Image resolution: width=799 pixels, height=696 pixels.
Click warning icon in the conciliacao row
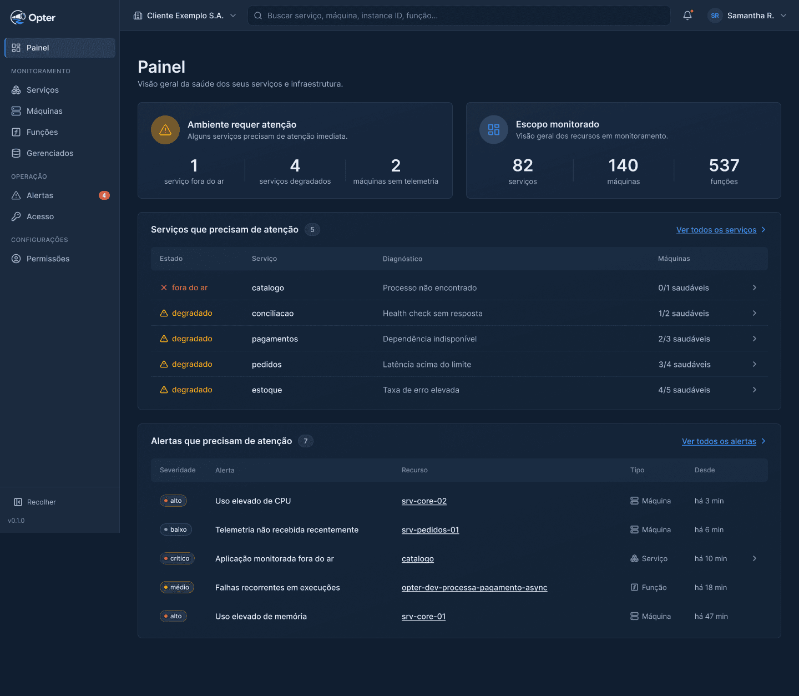click(x=164, y=313)
